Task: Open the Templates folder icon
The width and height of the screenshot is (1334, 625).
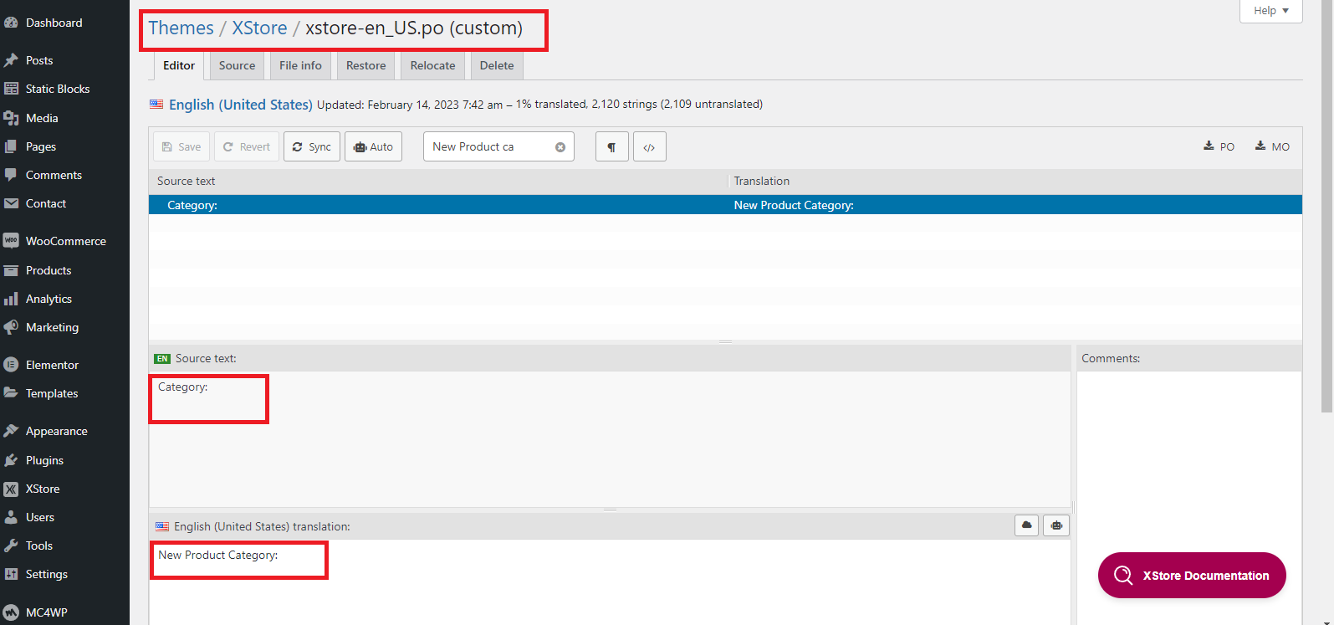Action: point(11,393)
